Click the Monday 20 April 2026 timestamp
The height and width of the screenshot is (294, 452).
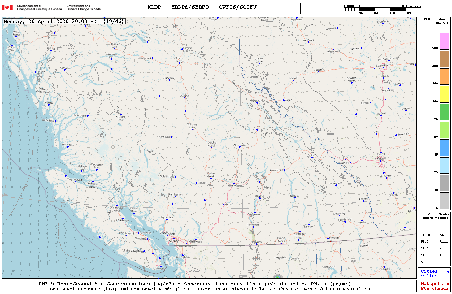64,21
